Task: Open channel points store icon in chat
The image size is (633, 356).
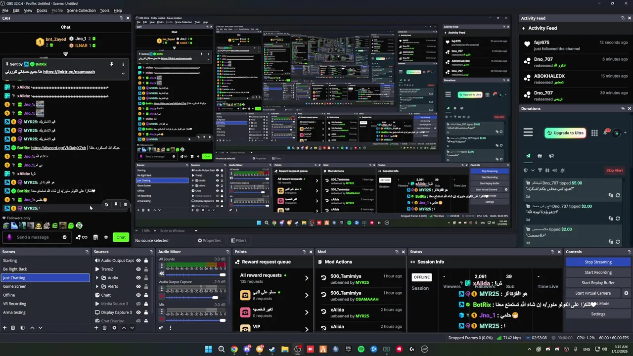Action: [95, 237]
